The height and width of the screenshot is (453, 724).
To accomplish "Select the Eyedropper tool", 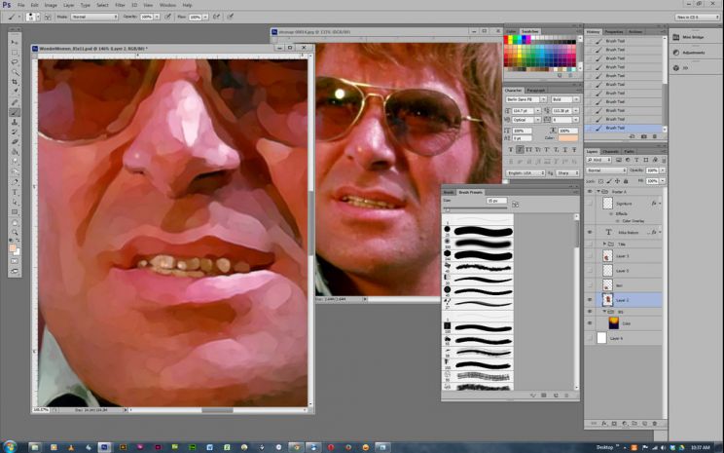I will [x=15, y=91].
